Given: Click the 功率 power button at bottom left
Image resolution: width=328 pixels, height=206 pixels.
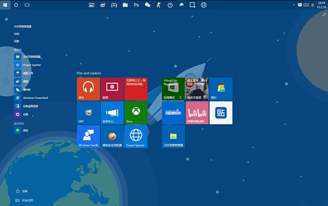Looking at the screenshot, I should [23, 191].
